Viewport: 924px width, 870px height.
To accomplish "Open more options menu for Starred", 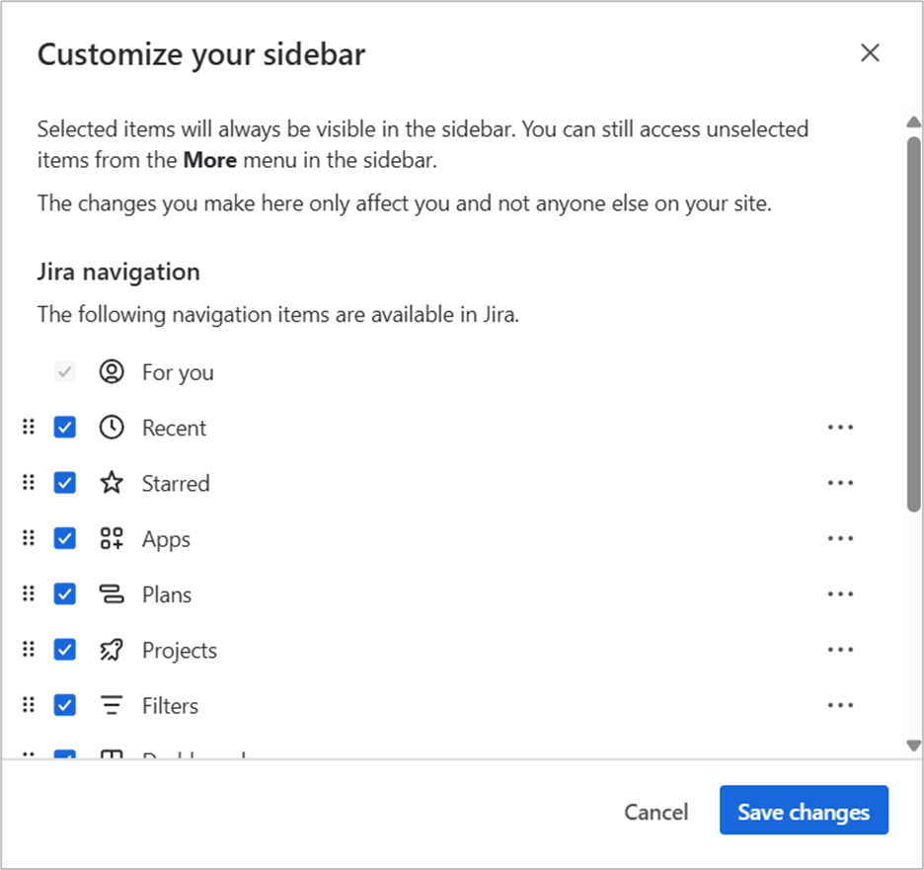I will click(x=840, y=483).
